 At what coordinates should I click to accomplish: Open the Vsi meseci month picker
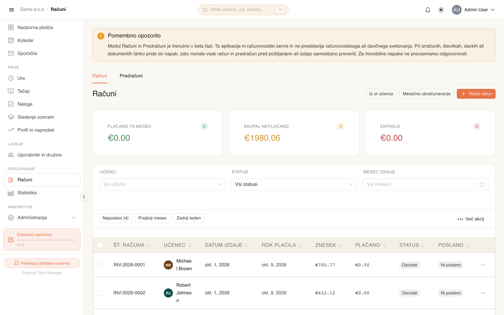[426, 184]
